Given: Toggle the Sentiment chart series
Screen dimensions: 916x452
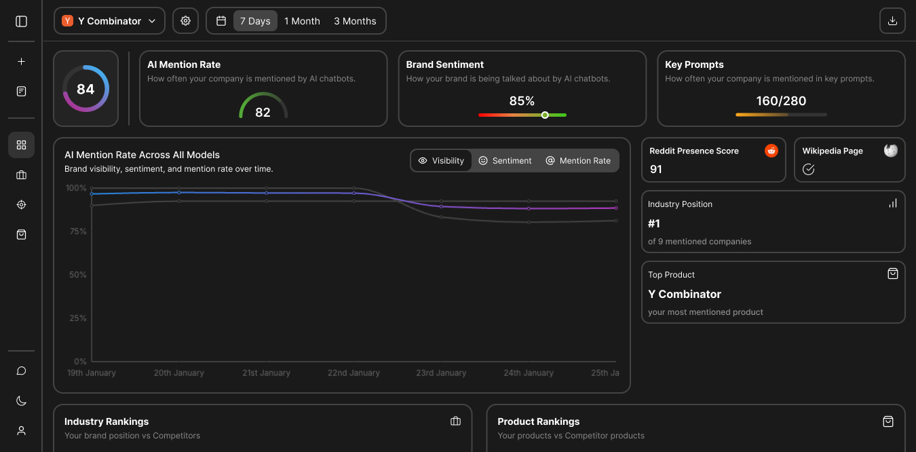Looking at the screenshot, I should click(505, 161).
